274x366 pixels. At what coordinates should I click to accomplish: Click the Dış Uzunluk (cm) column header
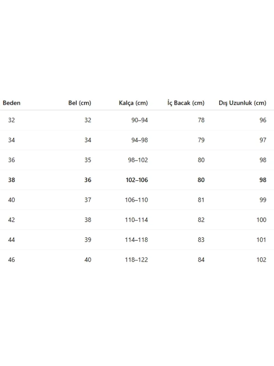tap(242, 103)
